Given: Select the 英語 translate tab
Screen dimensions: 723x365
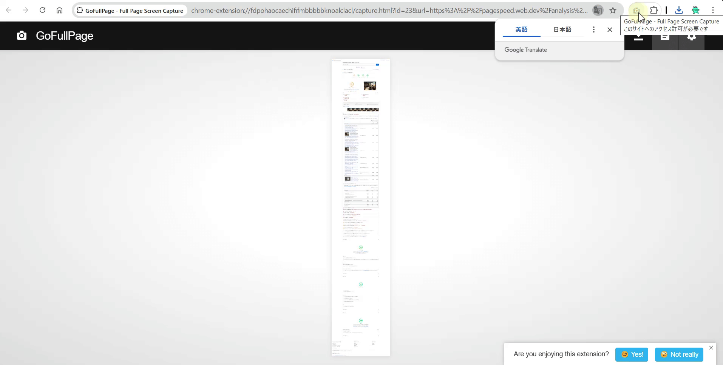Looking at the screenshot, I should pos(521,29).
